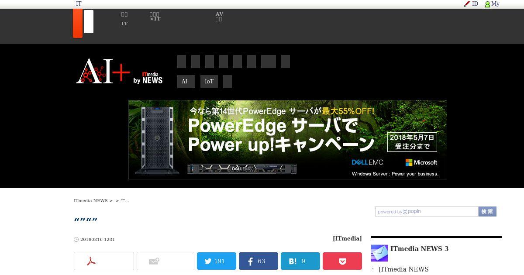Open the My page link
Viewport: 524px width, 275px height.
(x=495, y=3)
